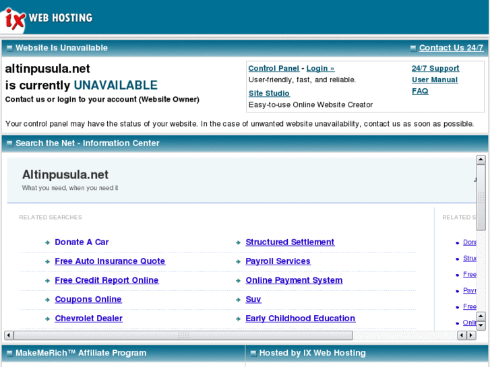Click arrow bullet beside Coupons Online
Image resolution: width=490 pixels, height=367 pixels.
coord(47,300)
